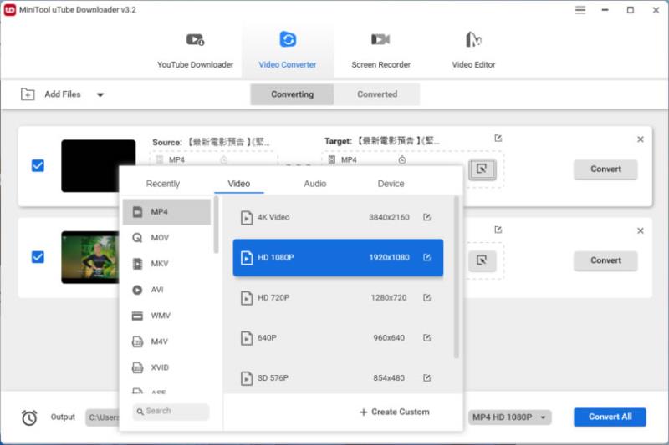Edit settings for HD 1080P preset
Screen dimensions: 669x445
click(x=426, y=257)
